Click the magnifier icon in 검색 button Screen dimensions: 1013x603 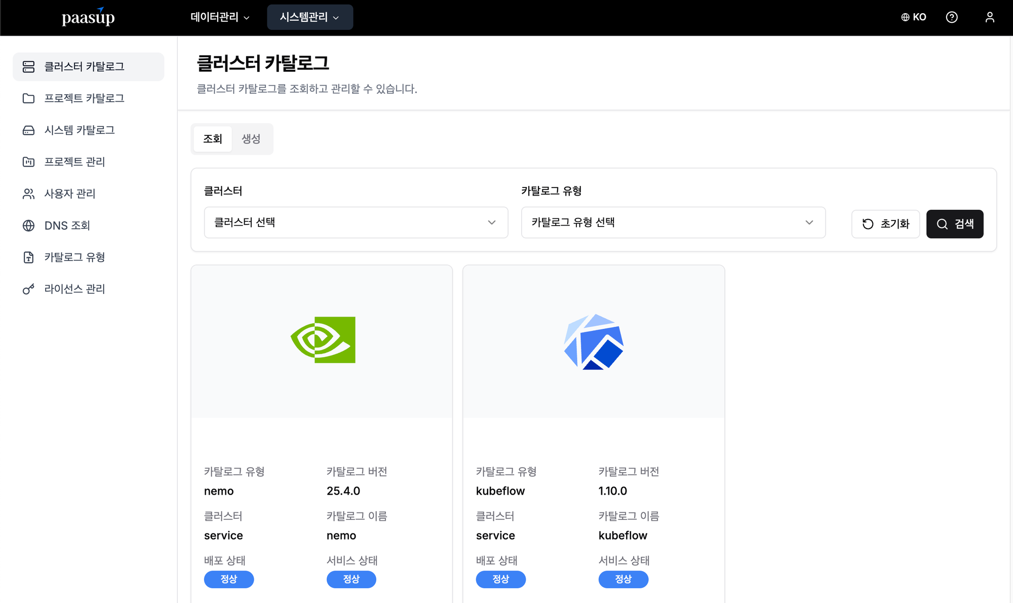click(x=942, y=224)
